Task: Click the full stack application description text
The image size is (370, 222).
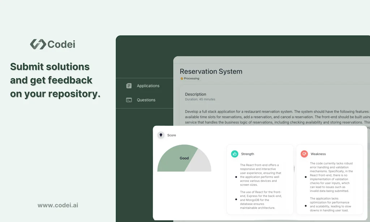Action: point(271,117)
